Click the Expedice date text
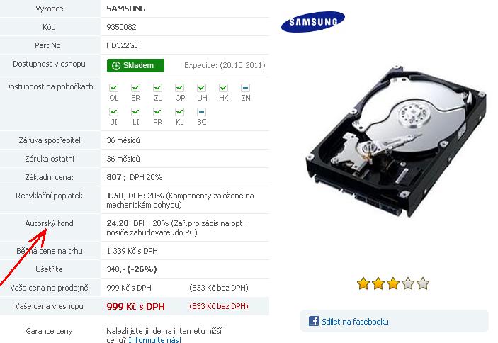498x343 pixels. [x=225, y=65]
